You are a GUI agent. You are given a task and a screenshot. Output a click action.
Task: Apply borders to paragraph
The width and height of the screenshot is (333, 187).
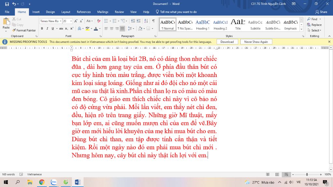click(x=148, y=29)
